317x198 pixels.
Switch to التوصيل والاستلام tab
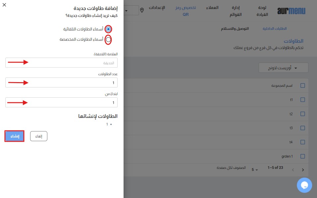tap(235, 29)
